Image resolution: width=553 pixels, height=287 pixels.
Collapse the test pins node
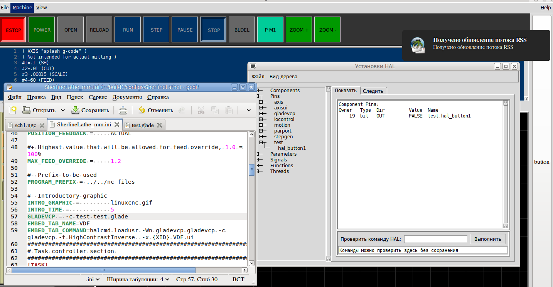261,143
